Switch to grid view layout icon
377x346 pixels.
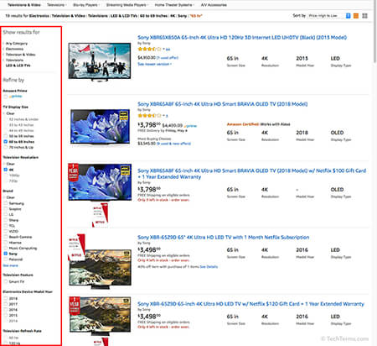[x=364, y=16]
